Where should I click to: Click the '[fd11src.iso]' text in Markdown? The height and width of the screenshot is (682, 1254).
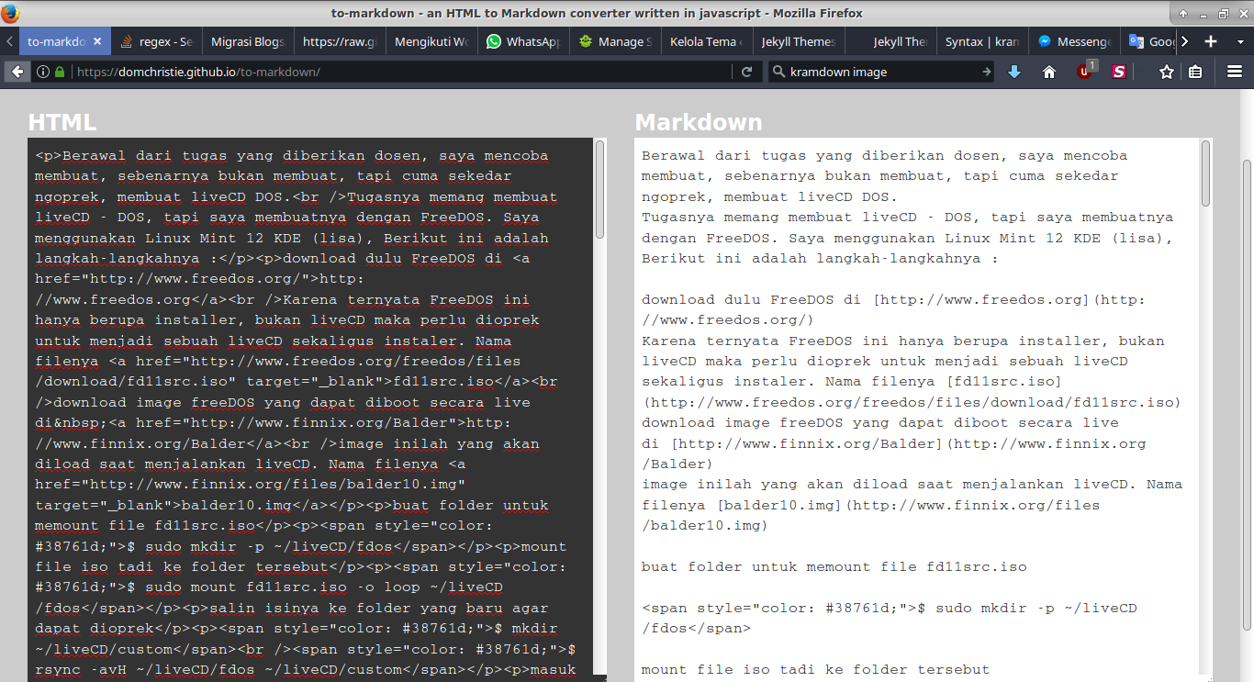coord(1004,381)
